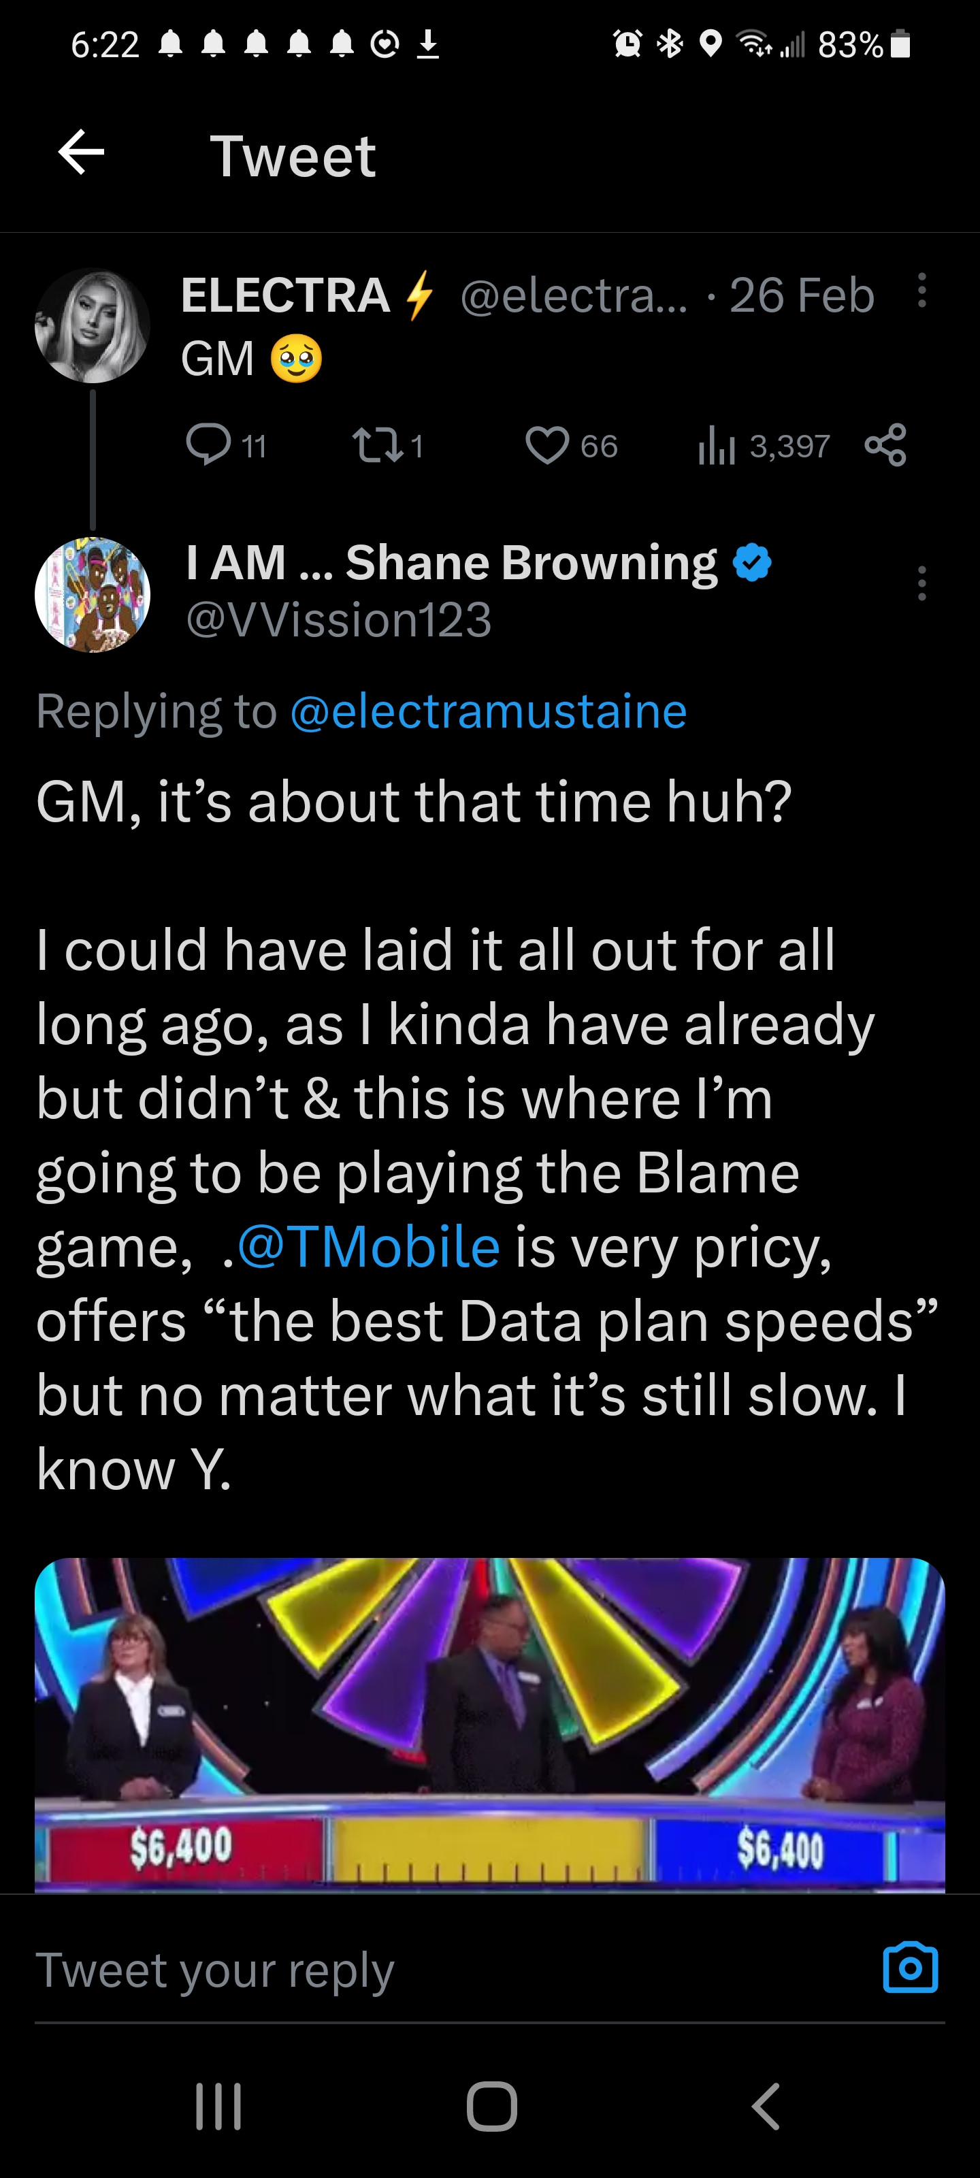Viewport: 980px width, 2178px height.
Task: Open reply comments on ELECTRA's tweet
Action: (x=208, y=444)
